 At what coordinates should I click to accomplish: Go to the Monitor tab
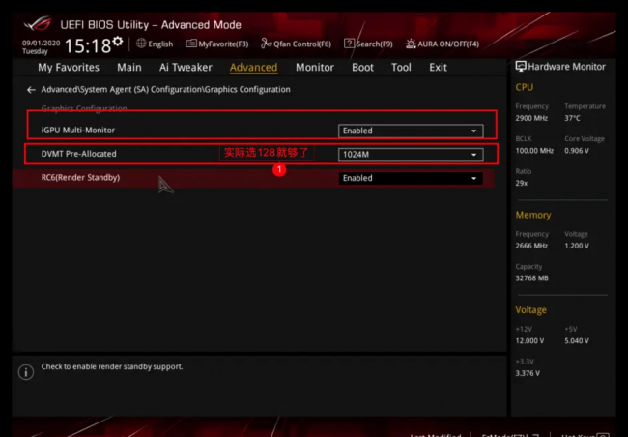[x=314, y=68]
